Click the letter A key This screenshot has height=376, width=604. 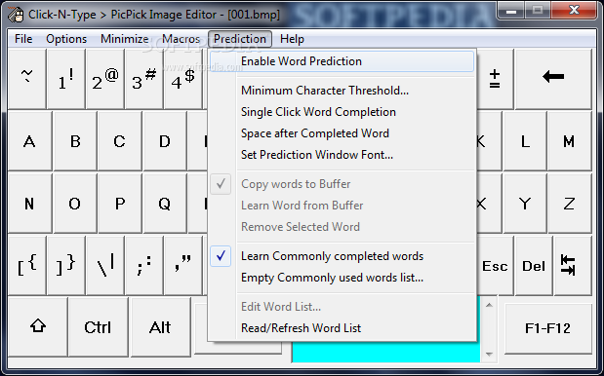tap(29, 141)
